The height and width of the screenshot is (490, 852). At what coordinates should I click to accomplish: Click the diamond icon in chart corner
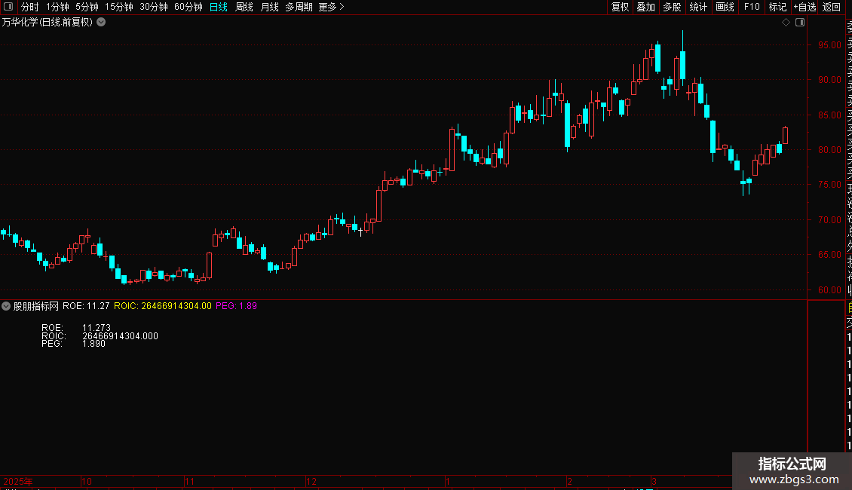(x=786, y=23)
